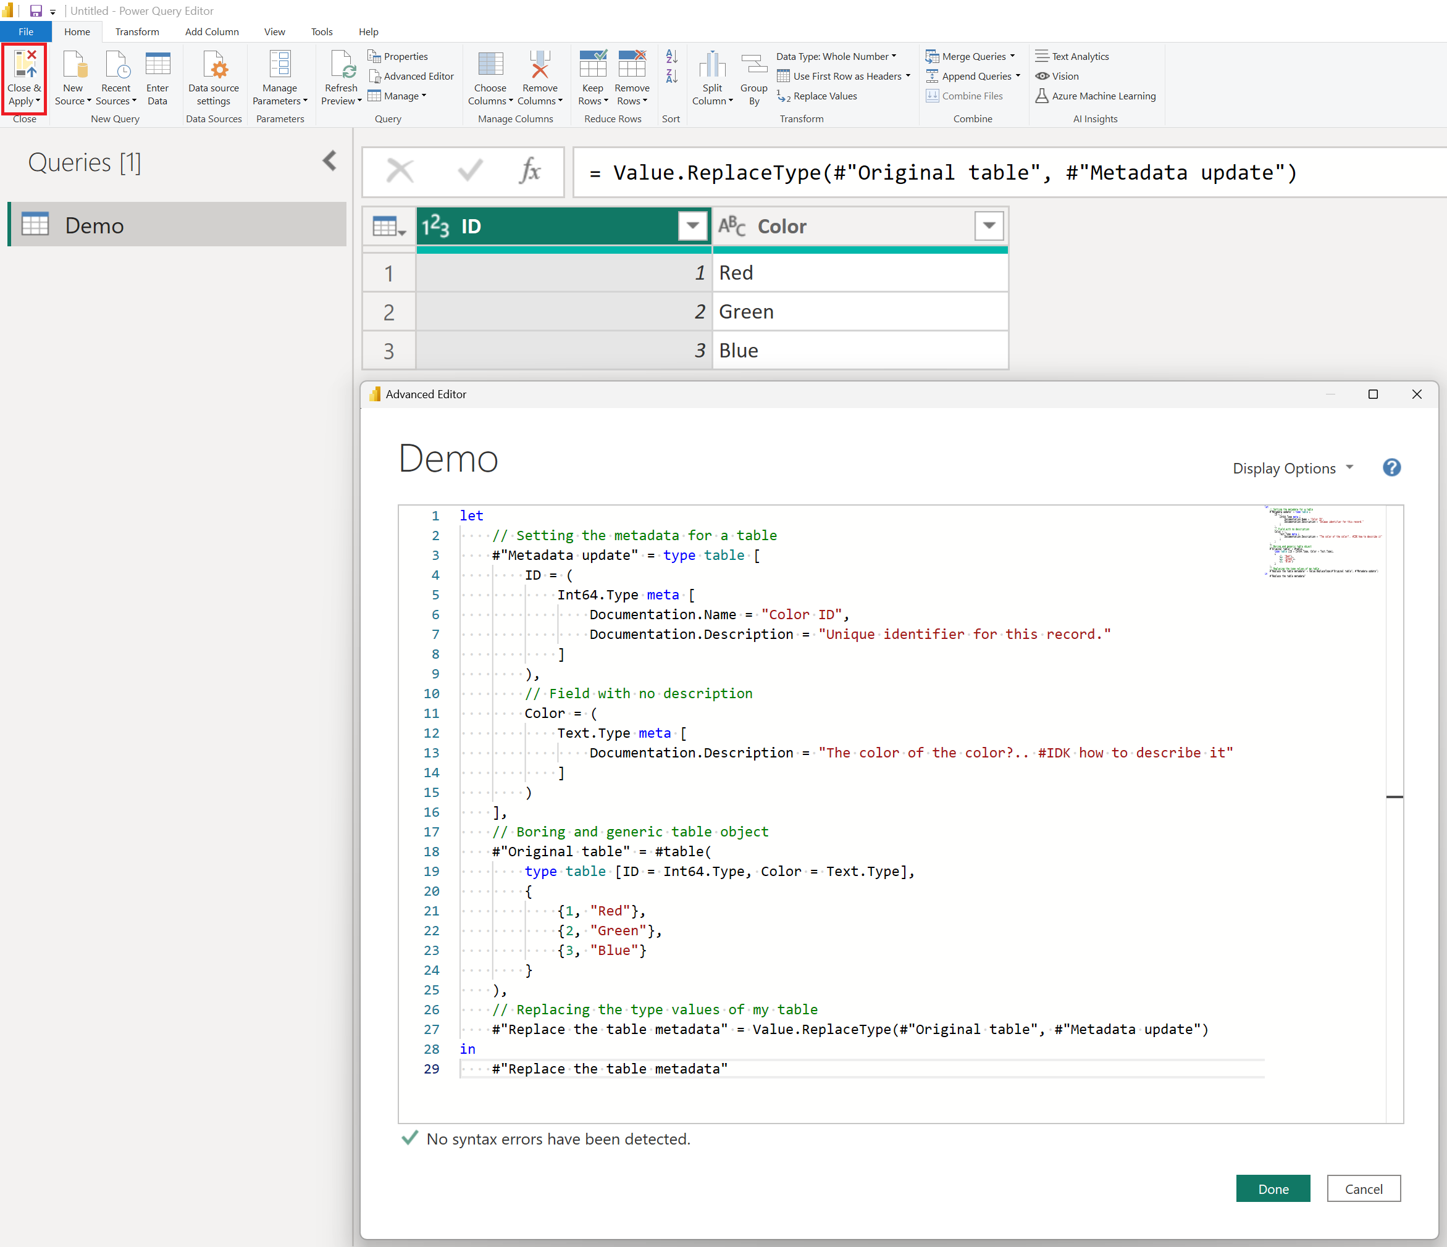The height and width of the screenshot is (1247, 1447).
Task: Confirm the formula with the checkmark
Action: 470,170
